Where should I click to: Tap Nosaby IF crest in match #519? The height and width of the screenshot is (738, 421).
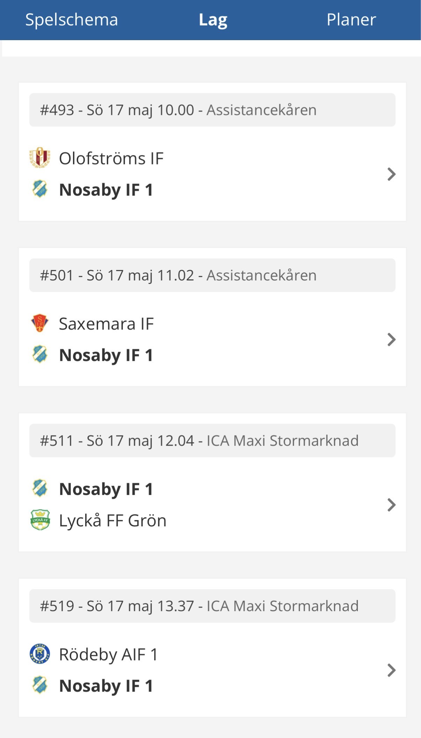click(40, 685)
